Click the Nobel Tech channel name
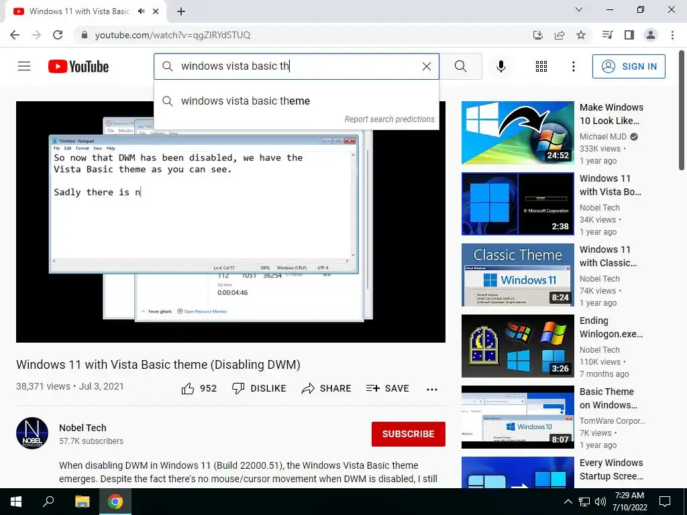The image size is (687, 515). click(83, 428)
